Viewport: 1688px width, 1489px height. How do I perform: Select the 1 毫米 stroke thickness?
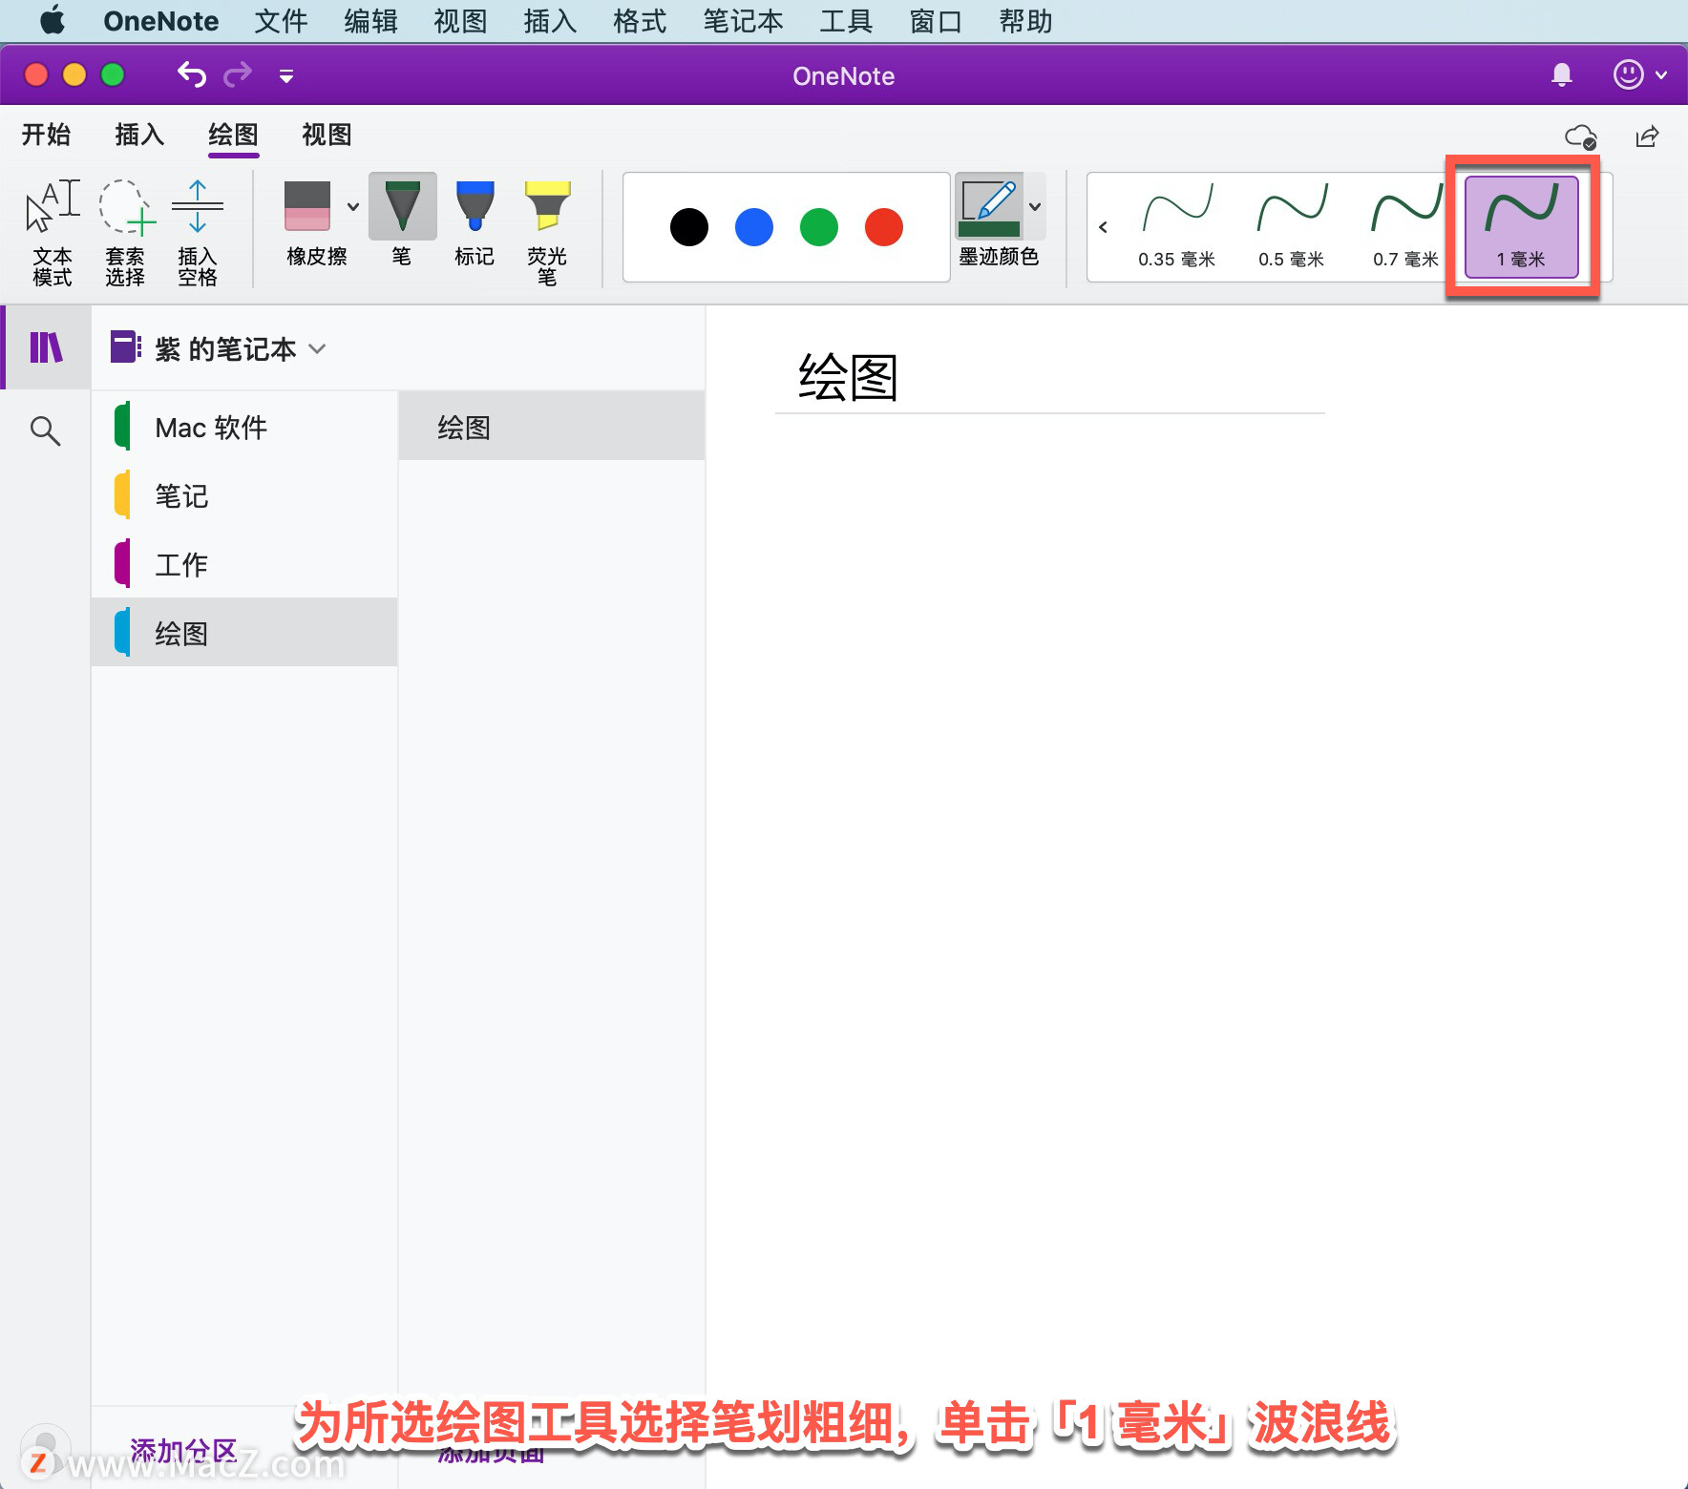[1521, 226]
